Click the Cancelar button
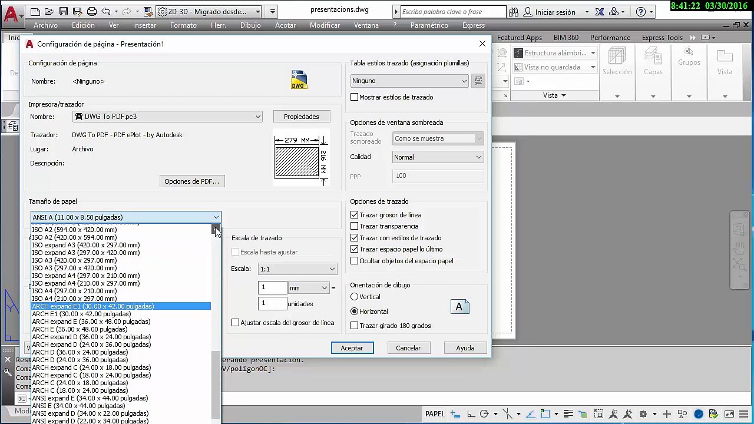 (408, 348)
